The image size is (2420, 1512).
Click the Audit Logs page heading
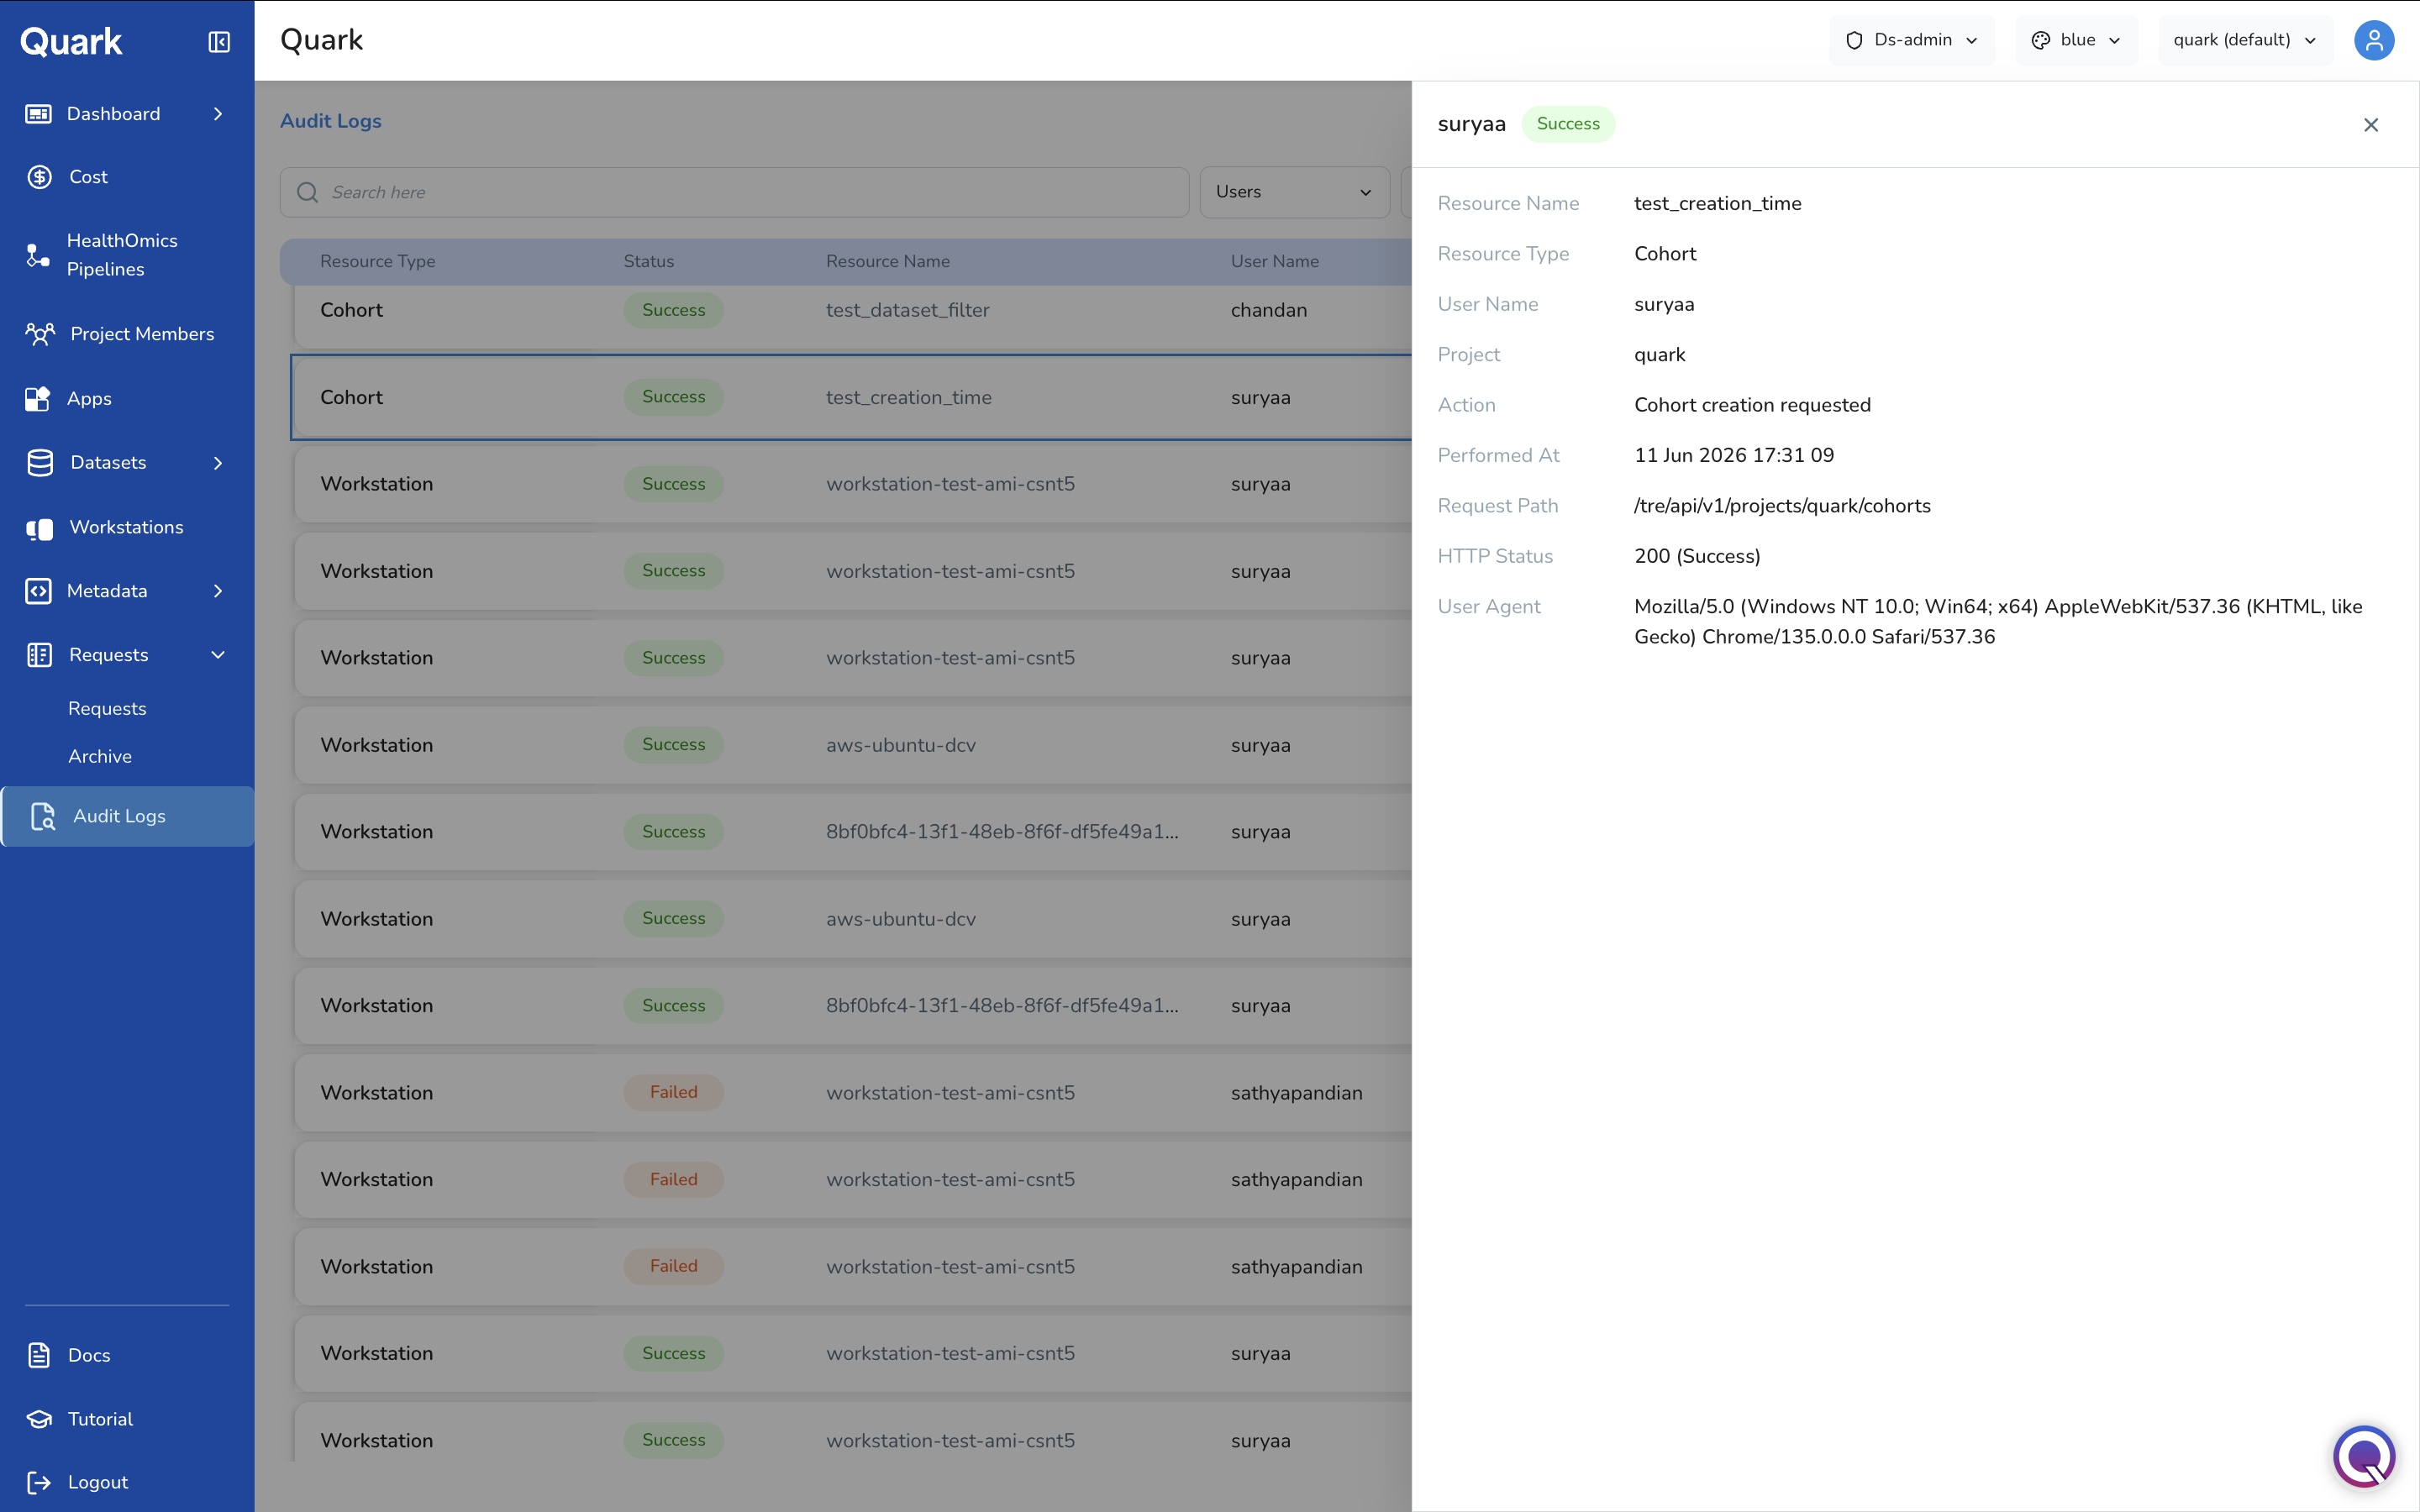pos(331,121)
